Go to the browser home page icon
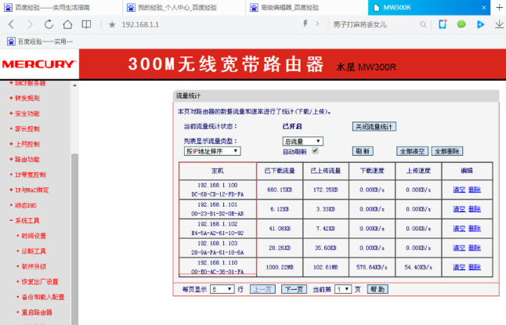Screen dimensions: 506x325 (69, 24)
